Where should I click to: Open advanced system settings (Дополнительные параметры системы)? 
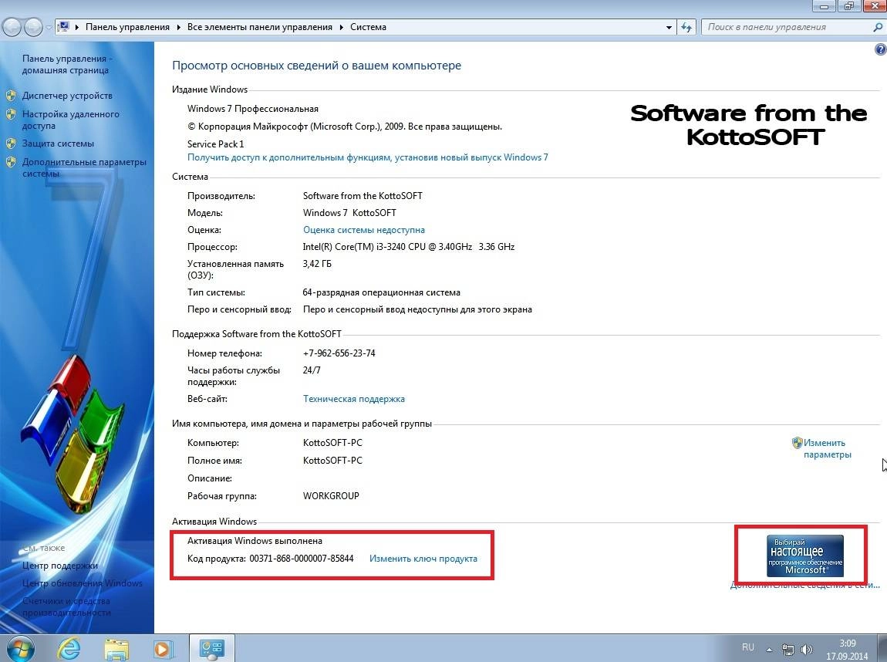(x=84, y=167)
